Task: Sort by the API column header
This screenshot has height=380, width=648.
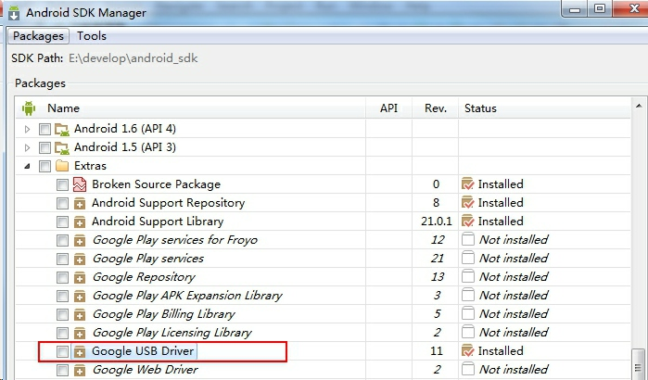Action: [x=388, y=108]
